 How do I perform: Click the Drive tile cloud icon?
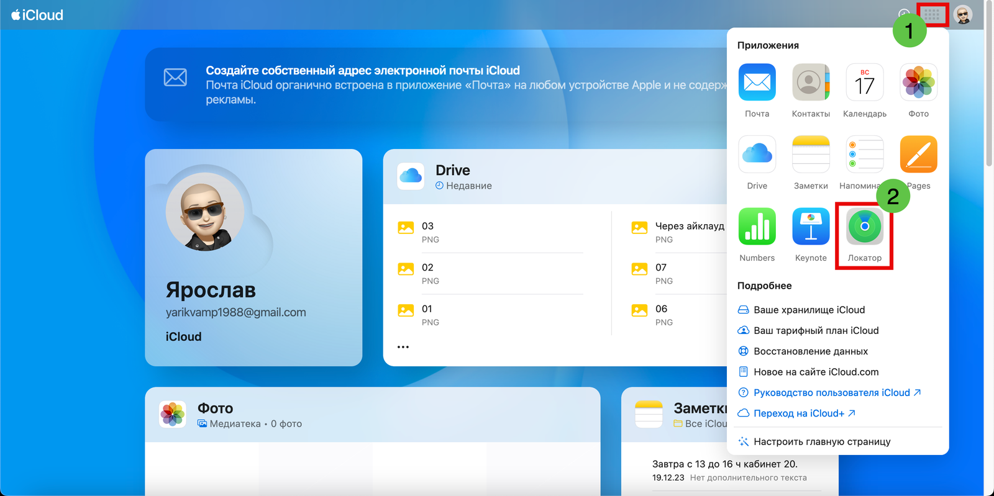411,176
